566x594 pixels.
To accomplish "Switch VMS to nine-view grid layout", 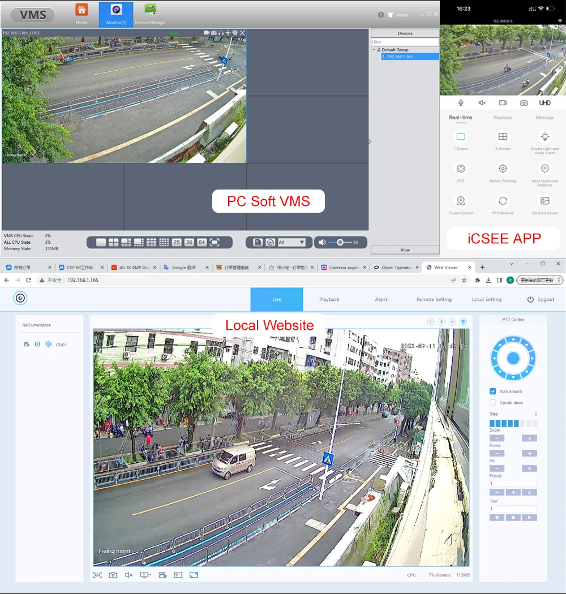I will tap(151, 243).
